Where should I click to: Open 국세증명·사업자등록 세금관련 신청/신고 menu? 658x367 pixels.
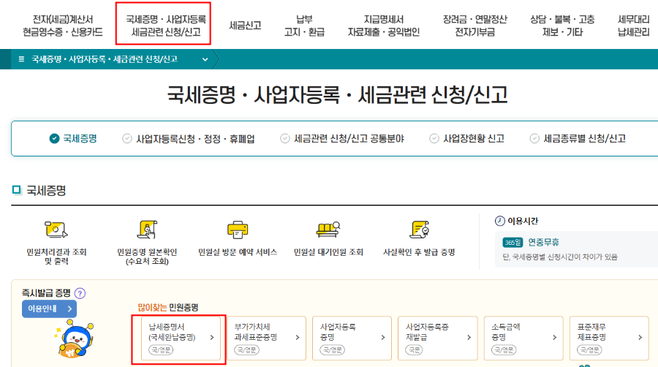[166, 26]
